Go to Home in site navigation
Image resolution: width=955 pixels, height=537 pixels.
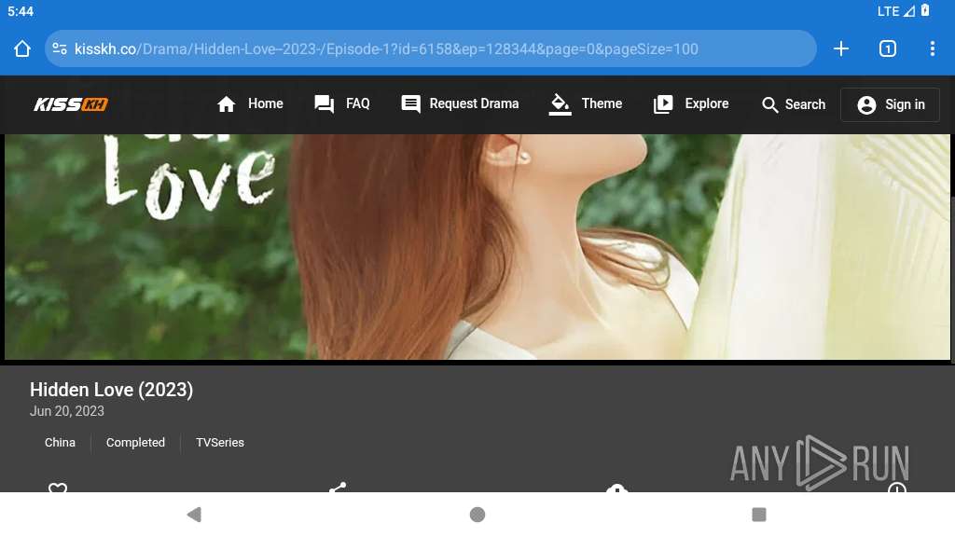(250, 104)
